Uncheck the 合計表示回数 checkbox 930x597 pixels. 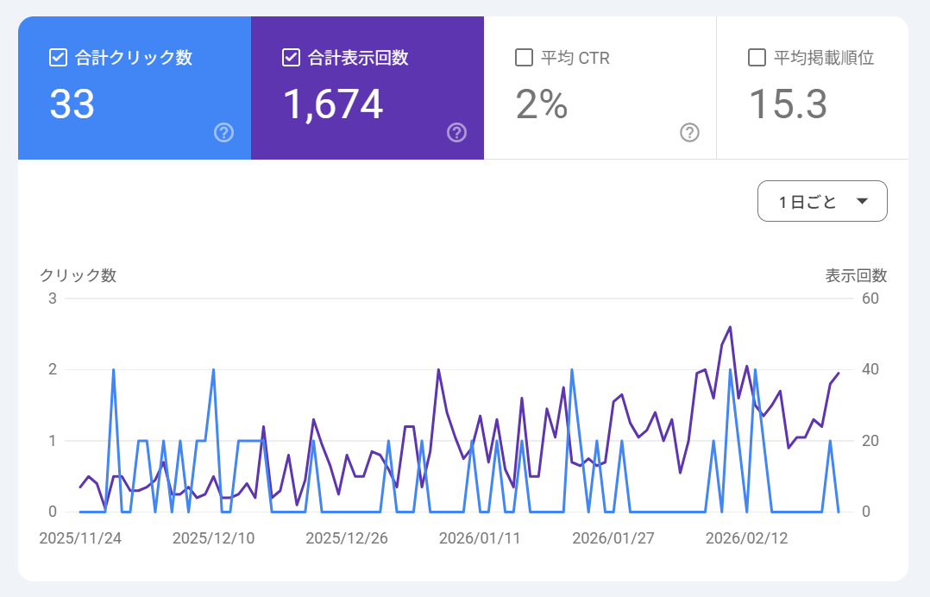(292, 57)
